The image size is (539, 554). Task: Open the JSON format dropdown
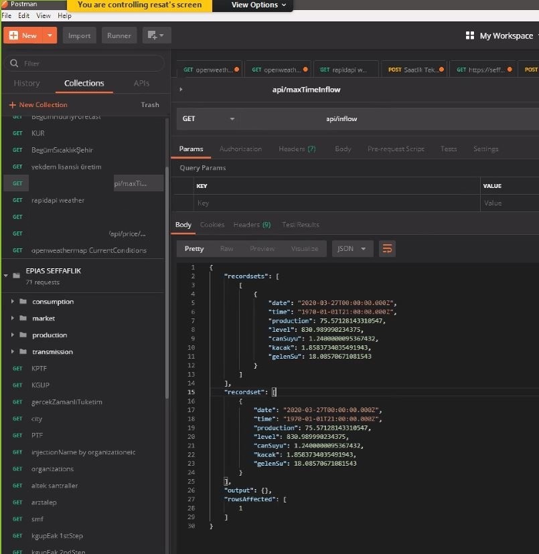pos(352,249)
